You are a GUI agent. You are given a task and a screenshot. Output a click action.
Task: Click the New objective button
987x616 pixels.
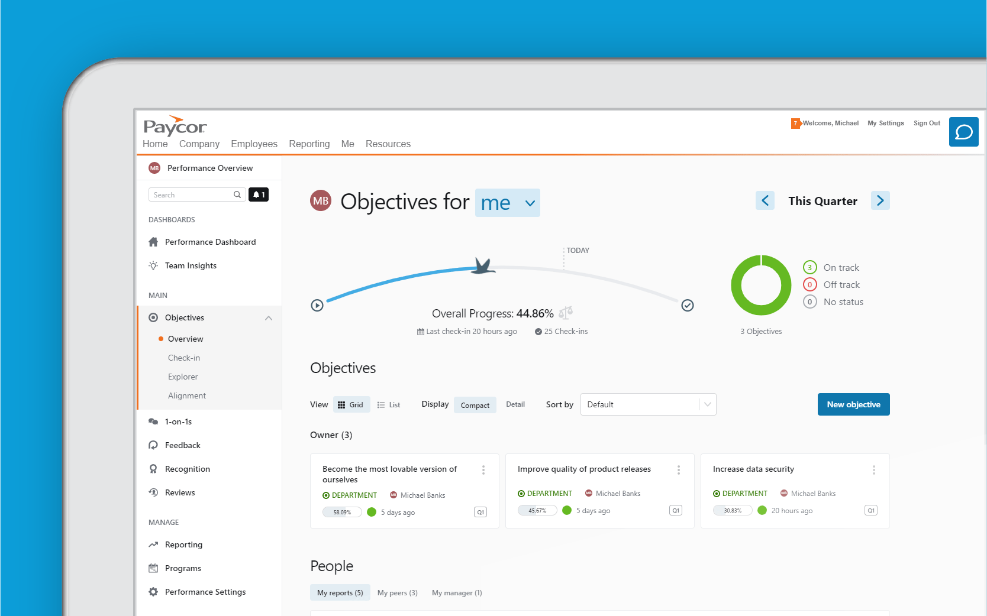854,404
